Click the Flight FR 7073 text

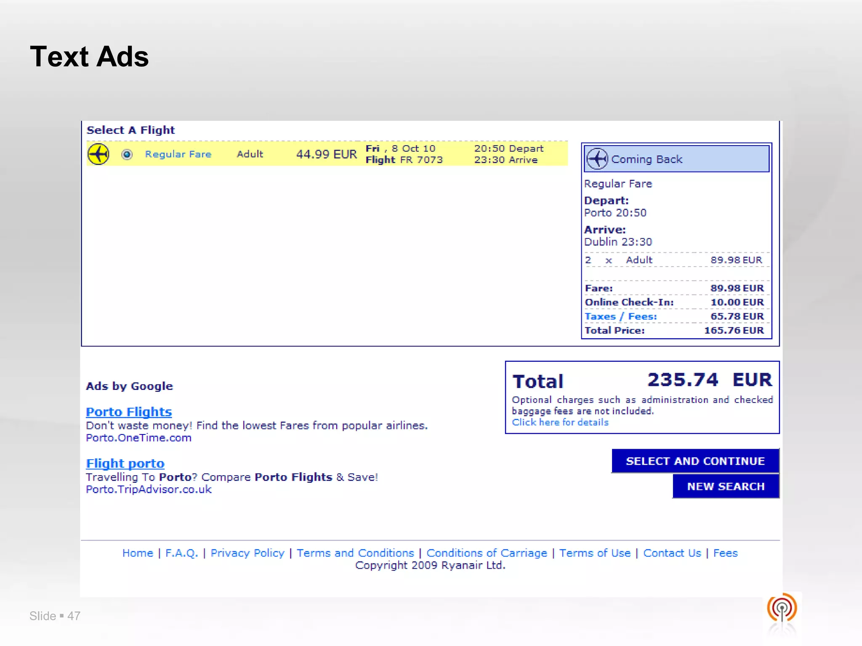pyautogui.click(x=404, y=160)
